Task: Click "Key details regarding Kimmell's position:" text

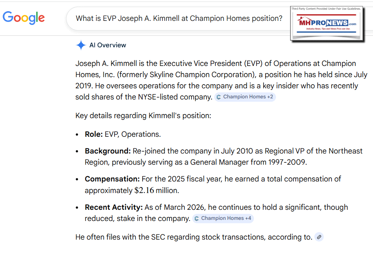Action: pos(143,116)
